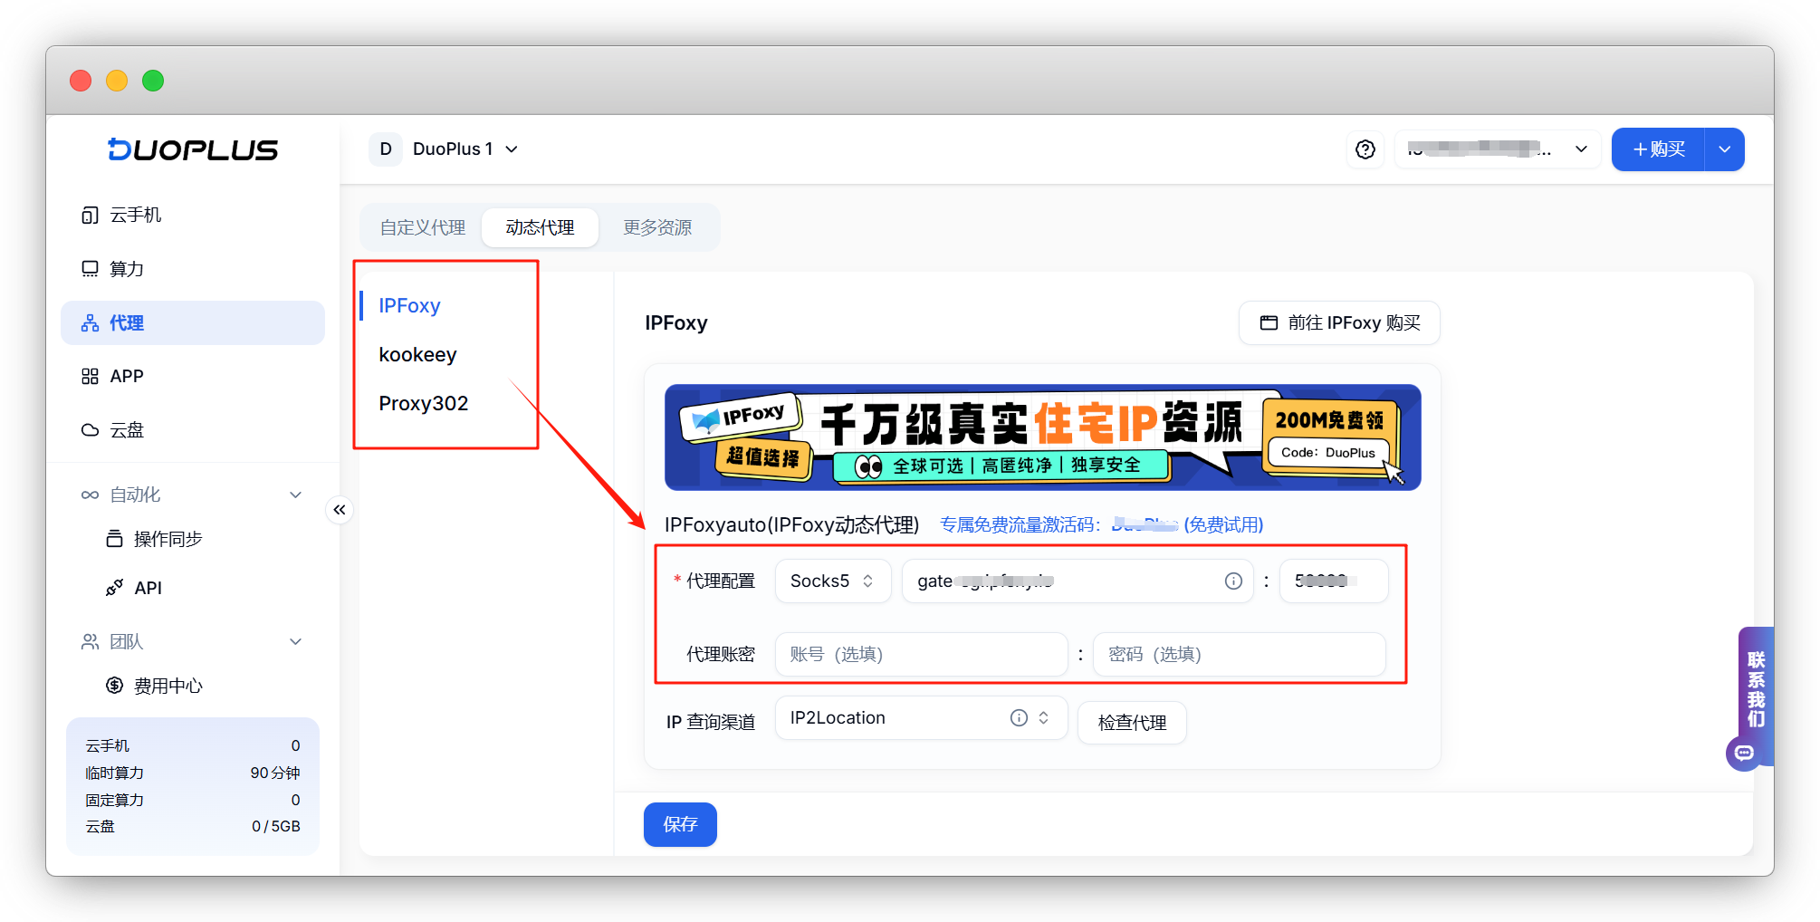Open the blurred account dropdown
Screen dimensions: 1820x922
[x=1498, y=149]
